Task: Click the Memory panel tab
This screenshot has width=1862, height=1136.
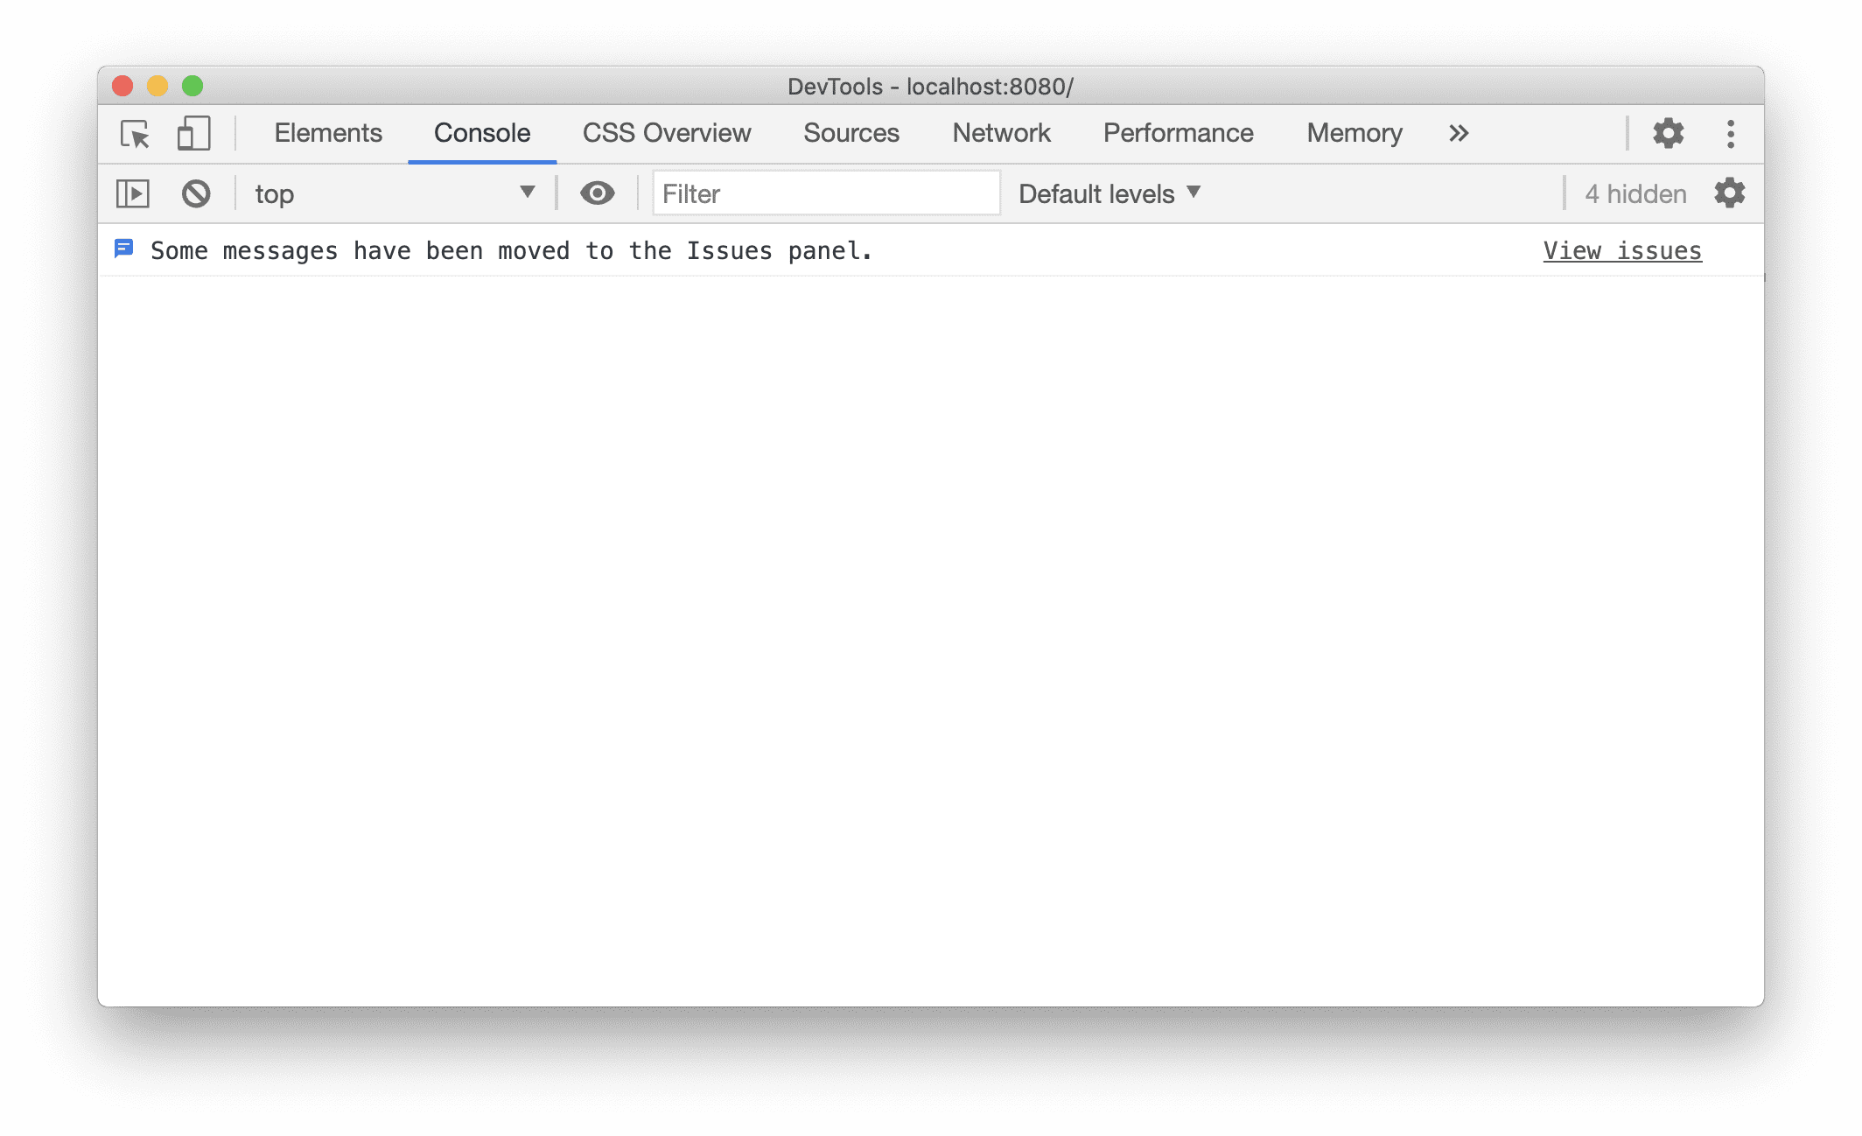Action: point(1353,131)
